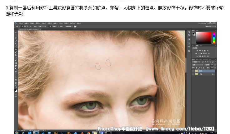This screenshot has width=230, height=134.
Task: Open the Filter menu
Action: tap(55, 23)
